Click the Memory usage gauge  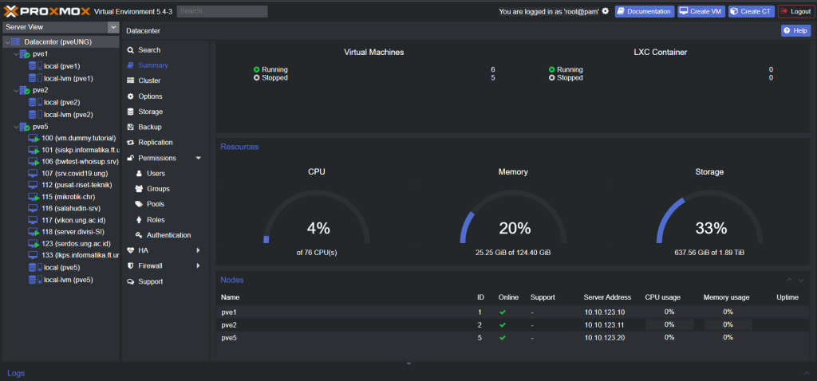coord(513,217)
